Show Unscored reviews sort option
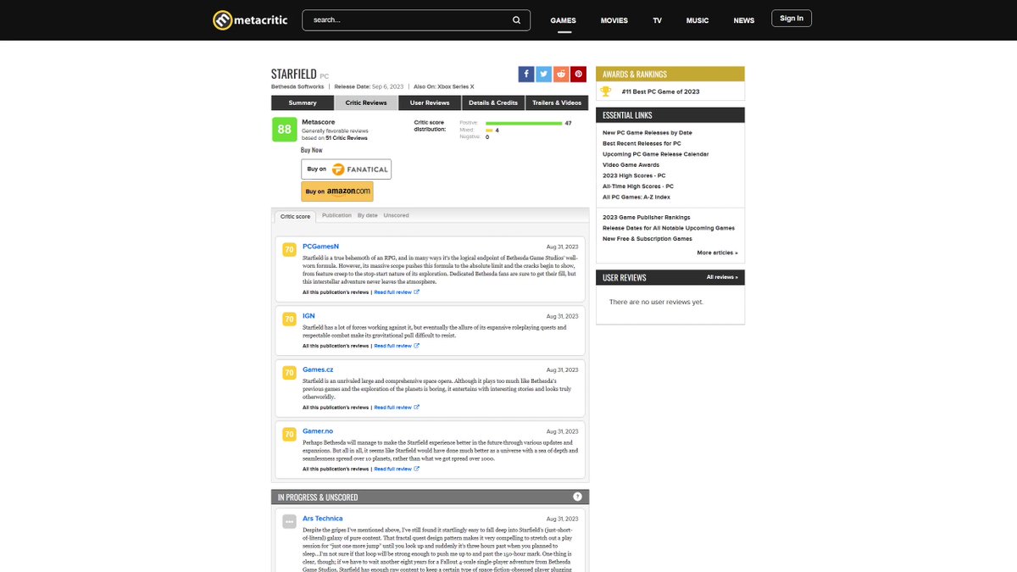 [396, 215]
